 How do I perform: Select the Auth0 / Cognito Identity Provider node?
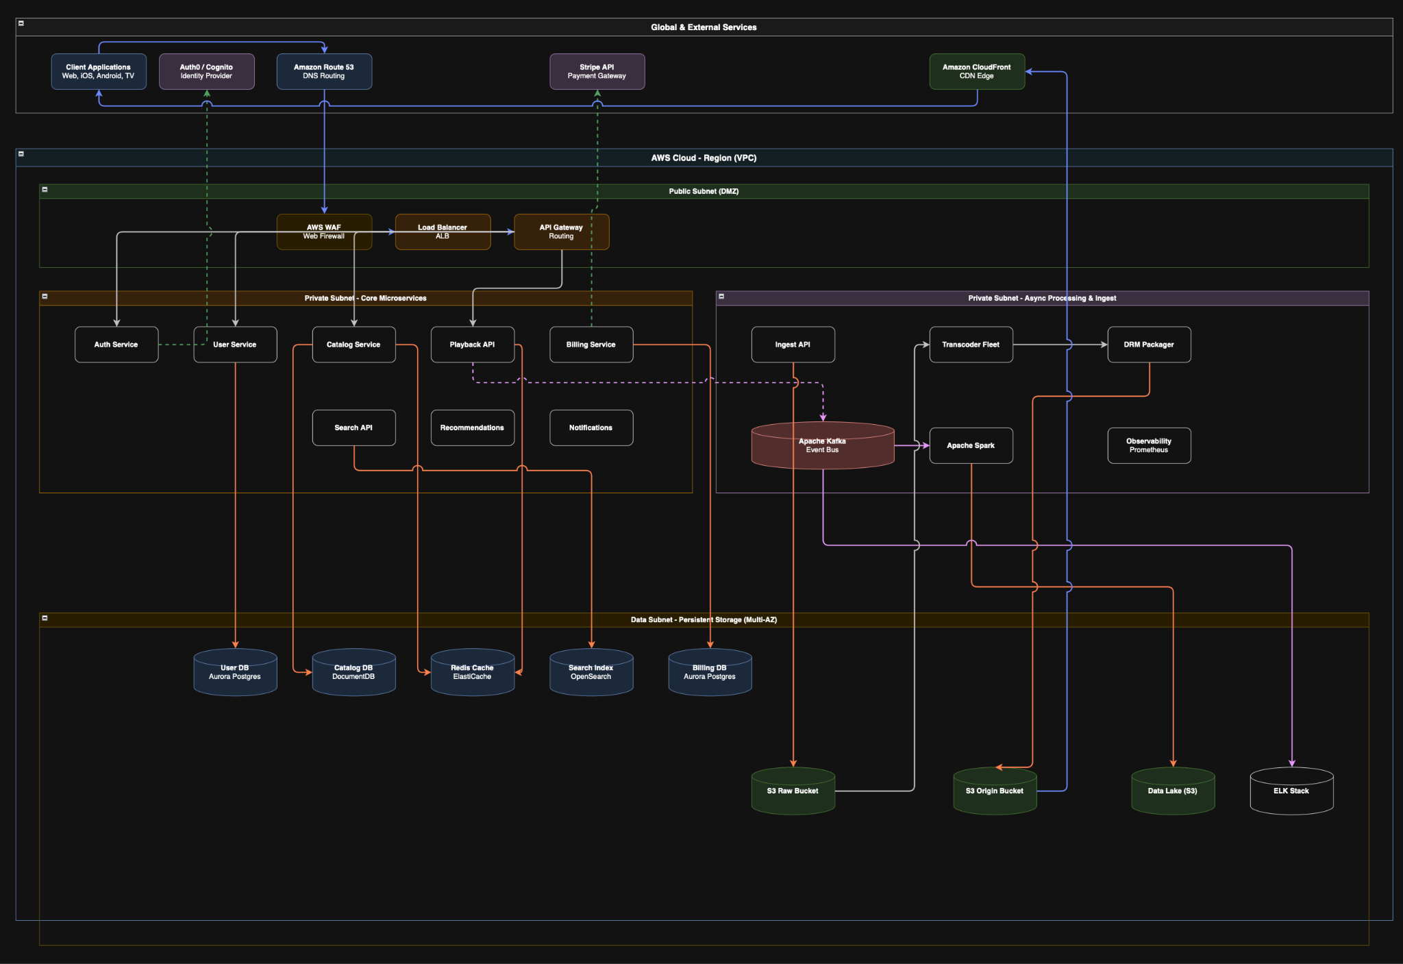207,71
